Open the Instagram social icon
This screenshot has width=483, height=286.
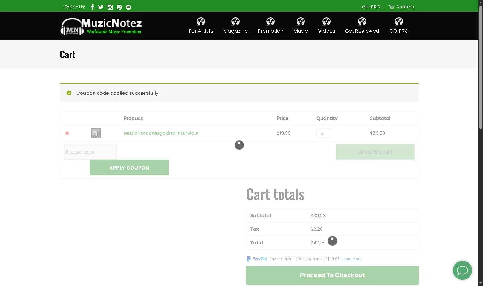tap(110, 7)
